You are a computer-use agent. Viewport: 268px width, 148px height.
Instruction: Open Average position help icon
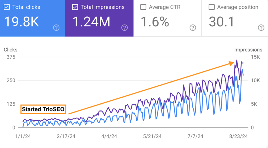(x=261, y=28)
